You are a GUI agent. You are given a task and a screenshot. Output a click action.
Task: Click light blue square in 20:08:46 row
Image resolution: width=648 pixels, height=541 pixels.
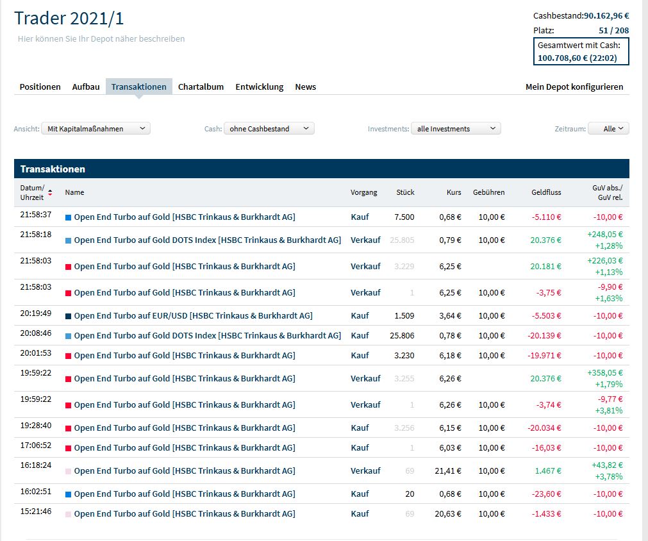pos(69,336)
